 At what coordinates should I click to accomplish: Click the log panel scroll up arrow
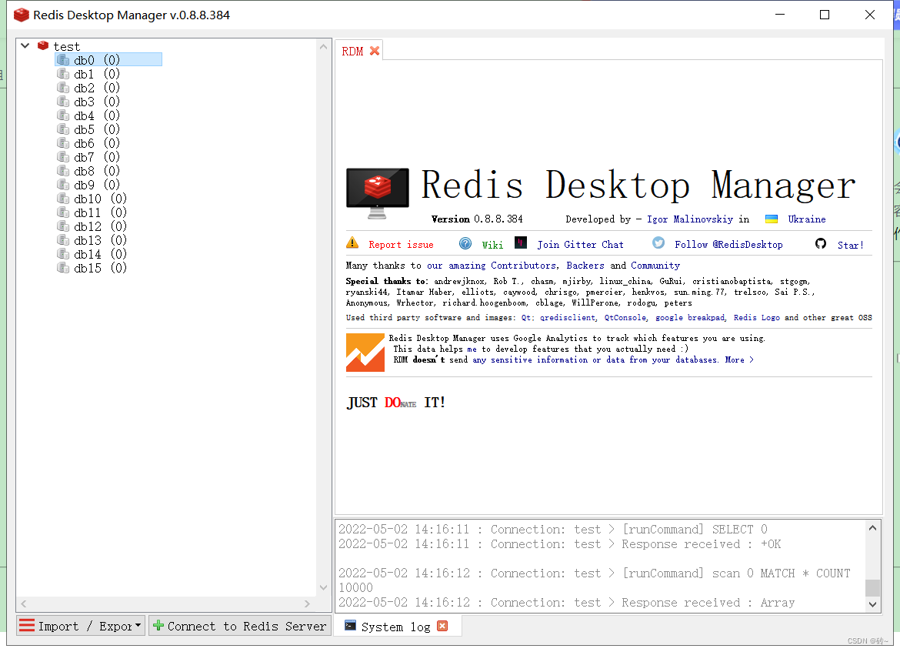click(872, 528)
